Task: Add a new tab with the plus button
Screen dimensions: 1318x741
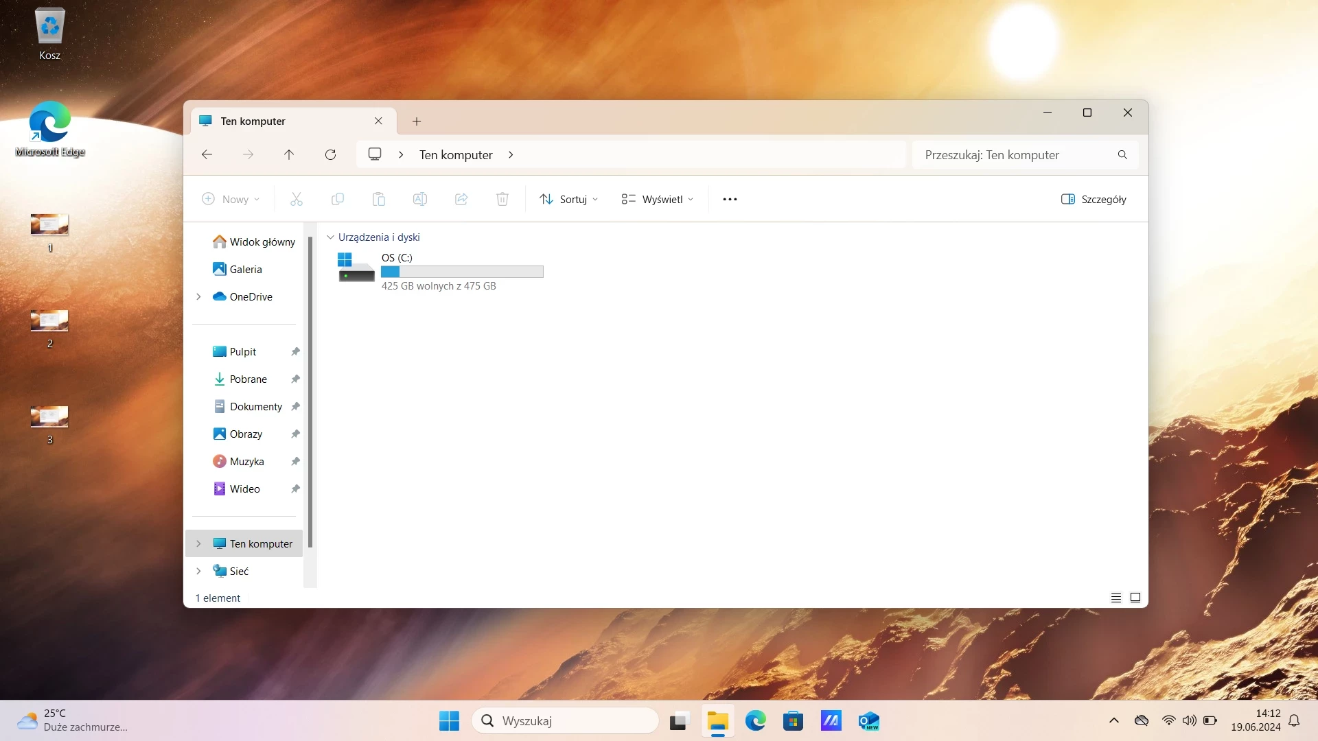Action: [x=417, y=121]
